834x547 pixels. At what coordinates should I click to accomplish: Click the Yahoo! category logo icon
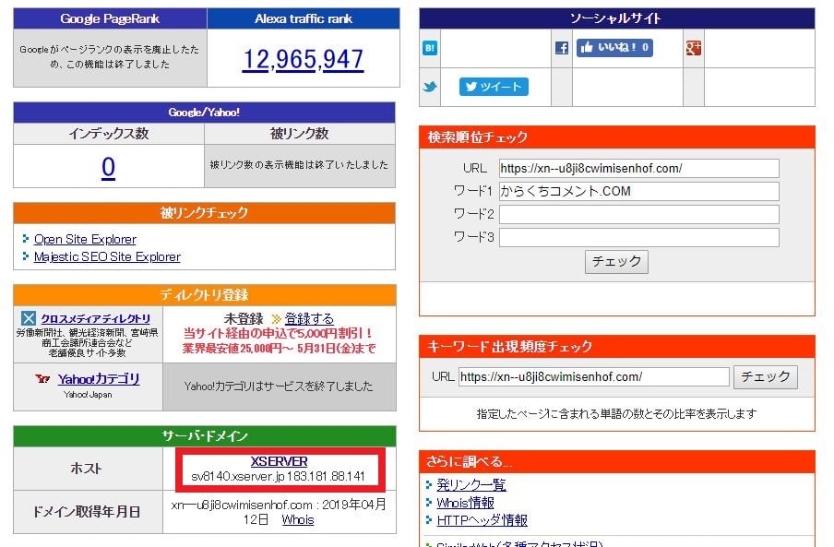[42, 378]
